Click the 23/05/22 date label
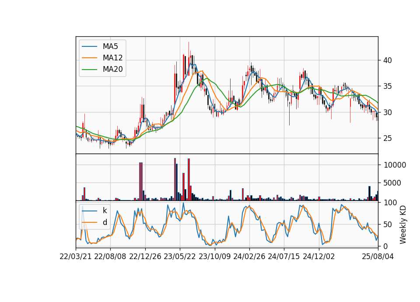 click(180, 256)
